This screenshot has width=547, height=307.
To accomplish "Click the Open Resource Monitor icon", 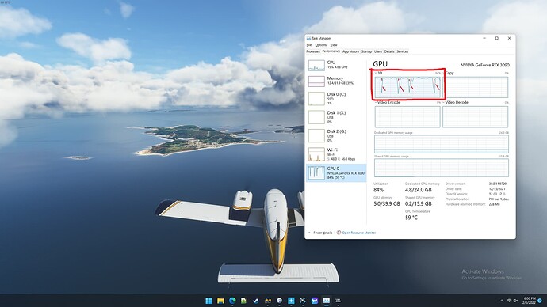I will 339,233.
